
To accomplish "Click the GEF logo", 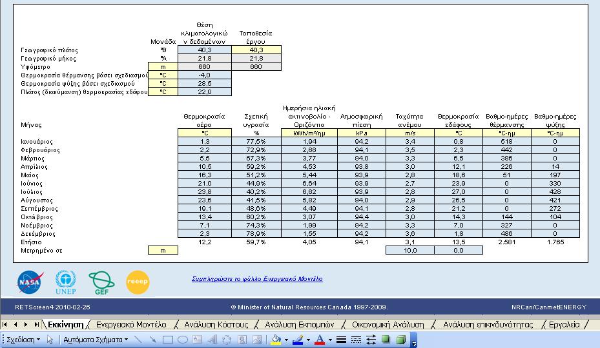I will point(101,283).
